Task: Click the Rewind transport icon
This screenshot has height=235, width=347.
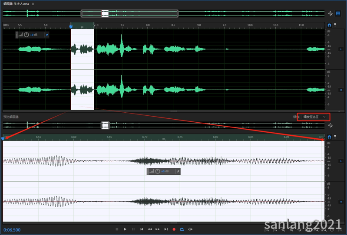Action: 149,229
